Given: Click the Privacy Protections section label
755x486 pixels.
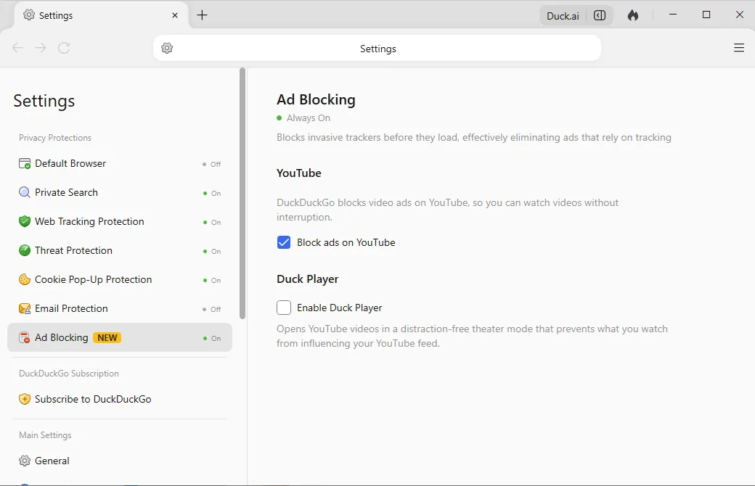Looking at the screenshot, I should (55, 138).
